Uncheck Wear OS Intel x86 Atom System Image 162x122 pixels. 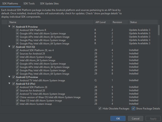[x=17, y=101]
